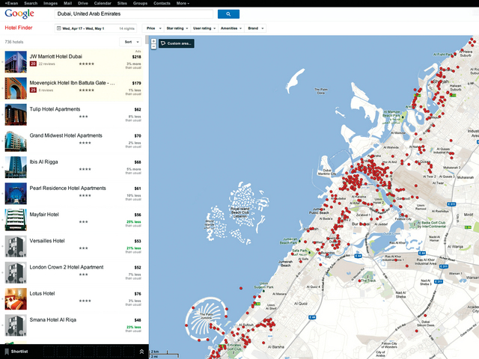Select Smana Hotel Al Riqa name
The width and height of the screenshot is (479, 359).
(53, 319)
